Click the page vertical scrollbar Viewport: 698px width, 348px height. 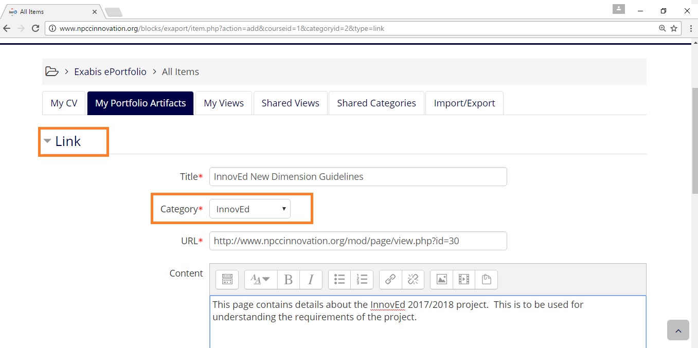click(x=694, y=141)
